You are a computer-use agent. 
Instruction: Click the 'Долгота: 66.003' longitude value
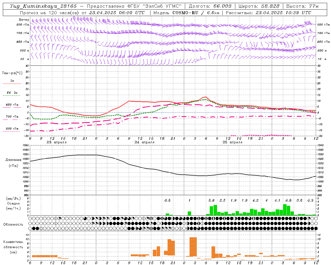pyautogui.click(x=210, y=6)
